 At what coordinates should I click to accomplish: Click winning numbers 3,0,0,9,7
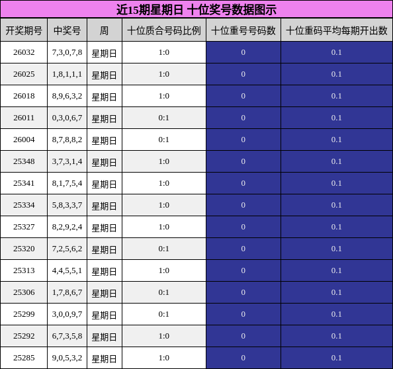pyautogui.click(x=67, y=314)
